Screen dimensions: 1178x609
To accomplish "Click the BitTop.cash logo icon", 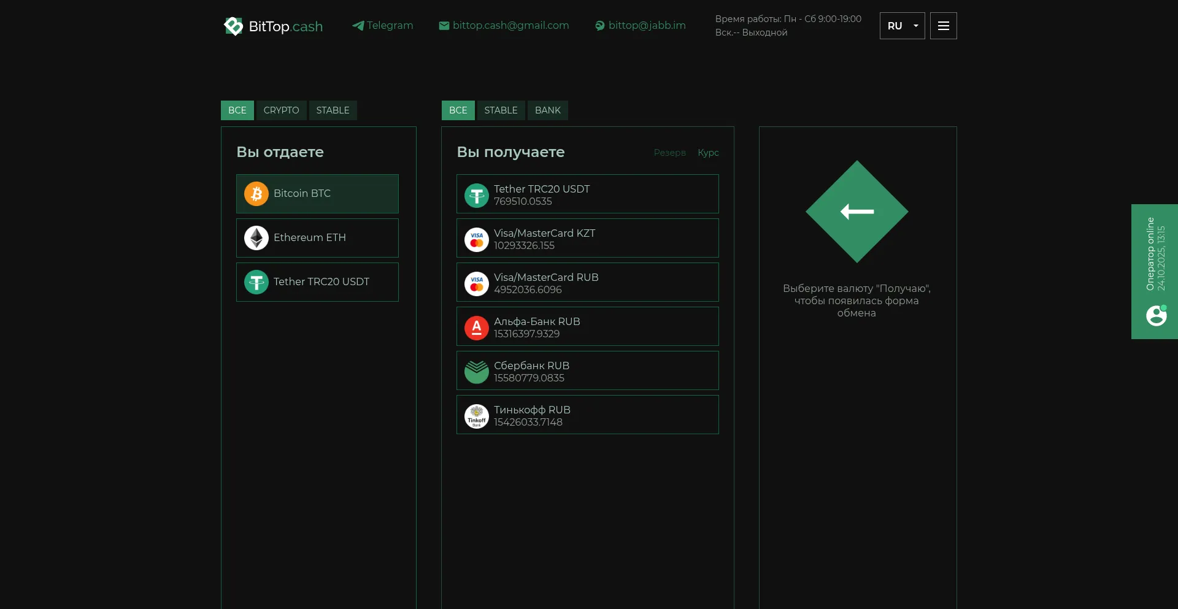I will [x=234, y=26].
